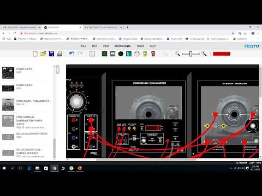Screen dimensions: 262x196
Task: Open the clock-shaped instrument icon
Action: (137, 54)
